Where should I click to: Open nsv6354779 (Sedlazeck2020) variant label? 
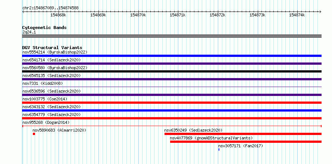click(x=51, y=115)
